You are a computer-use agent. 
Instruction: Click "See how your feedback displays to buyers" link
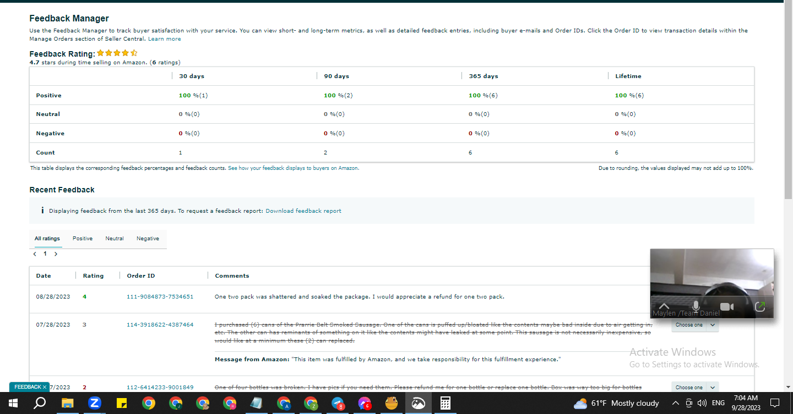pos(294,168)
